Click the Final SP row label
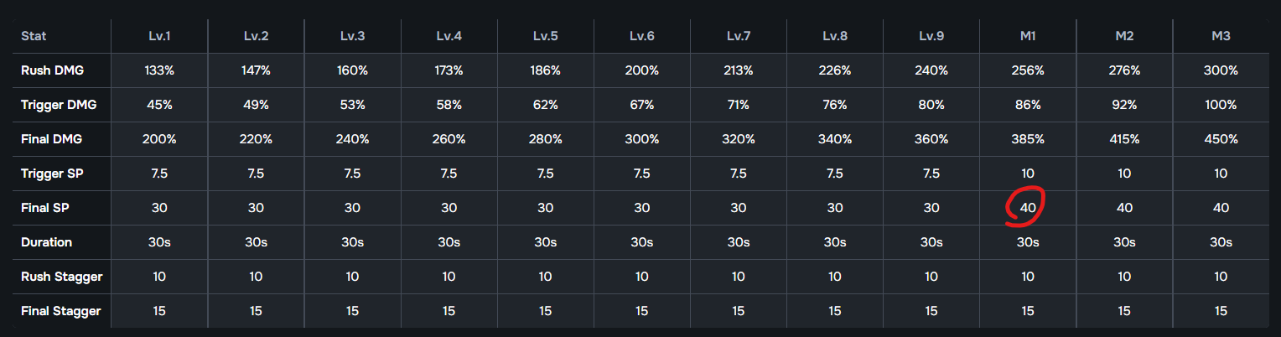 coord(46,208)
